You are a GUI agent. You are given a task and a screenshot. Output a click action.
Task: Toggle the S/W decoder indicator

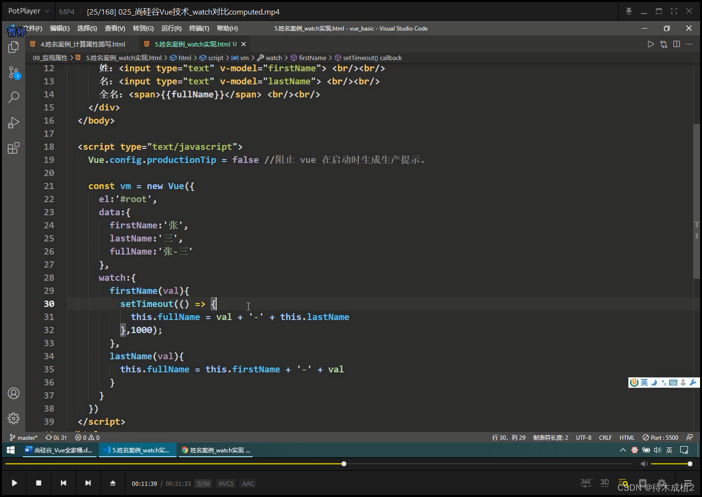pos(203,483)
